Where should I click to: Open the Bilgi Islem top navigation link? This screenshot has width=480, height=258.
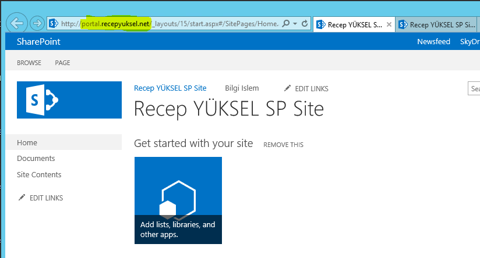pyautogui.click(x=242, y=88)
